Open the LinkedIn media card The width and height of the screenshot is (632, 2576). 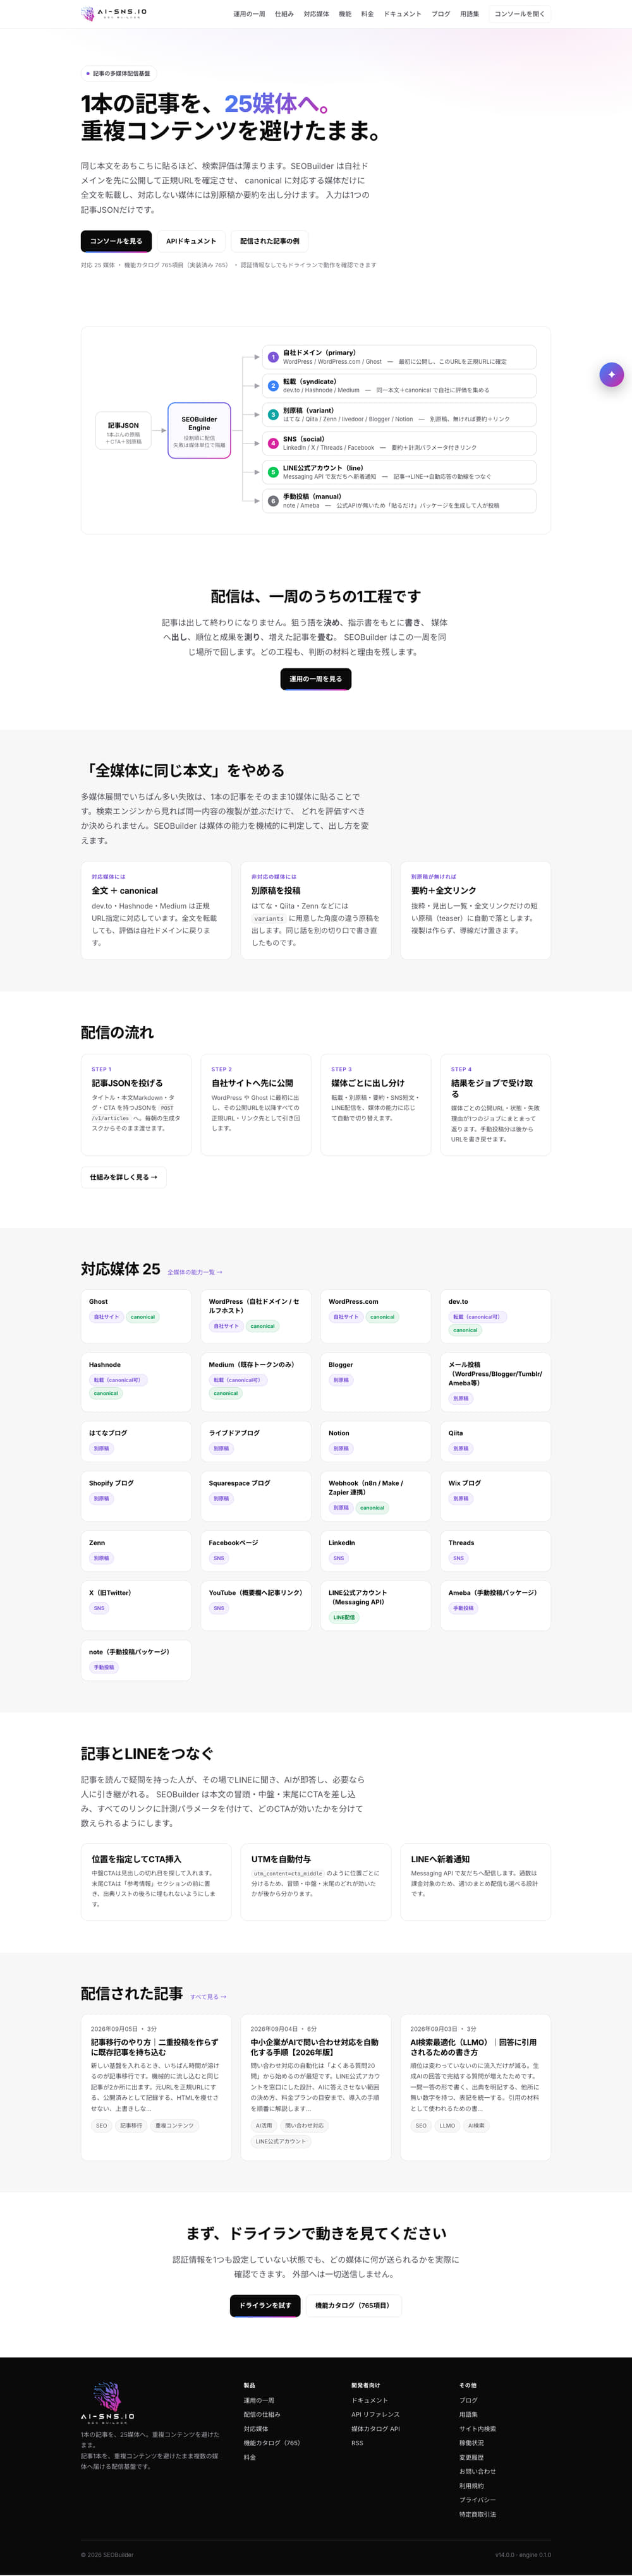pyautogui.click(x=376, y=1551)
